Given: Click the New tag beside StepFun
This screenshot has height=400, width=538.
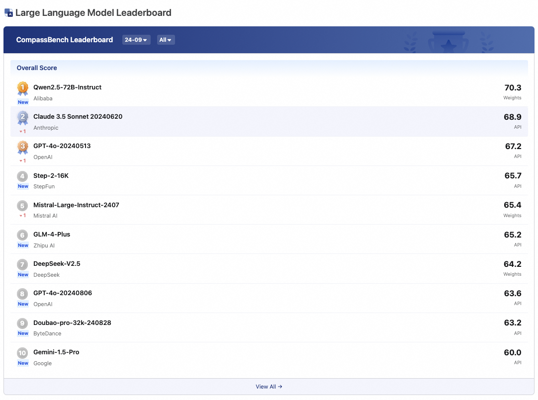Looking at the screenshot, I should (23, 186).
